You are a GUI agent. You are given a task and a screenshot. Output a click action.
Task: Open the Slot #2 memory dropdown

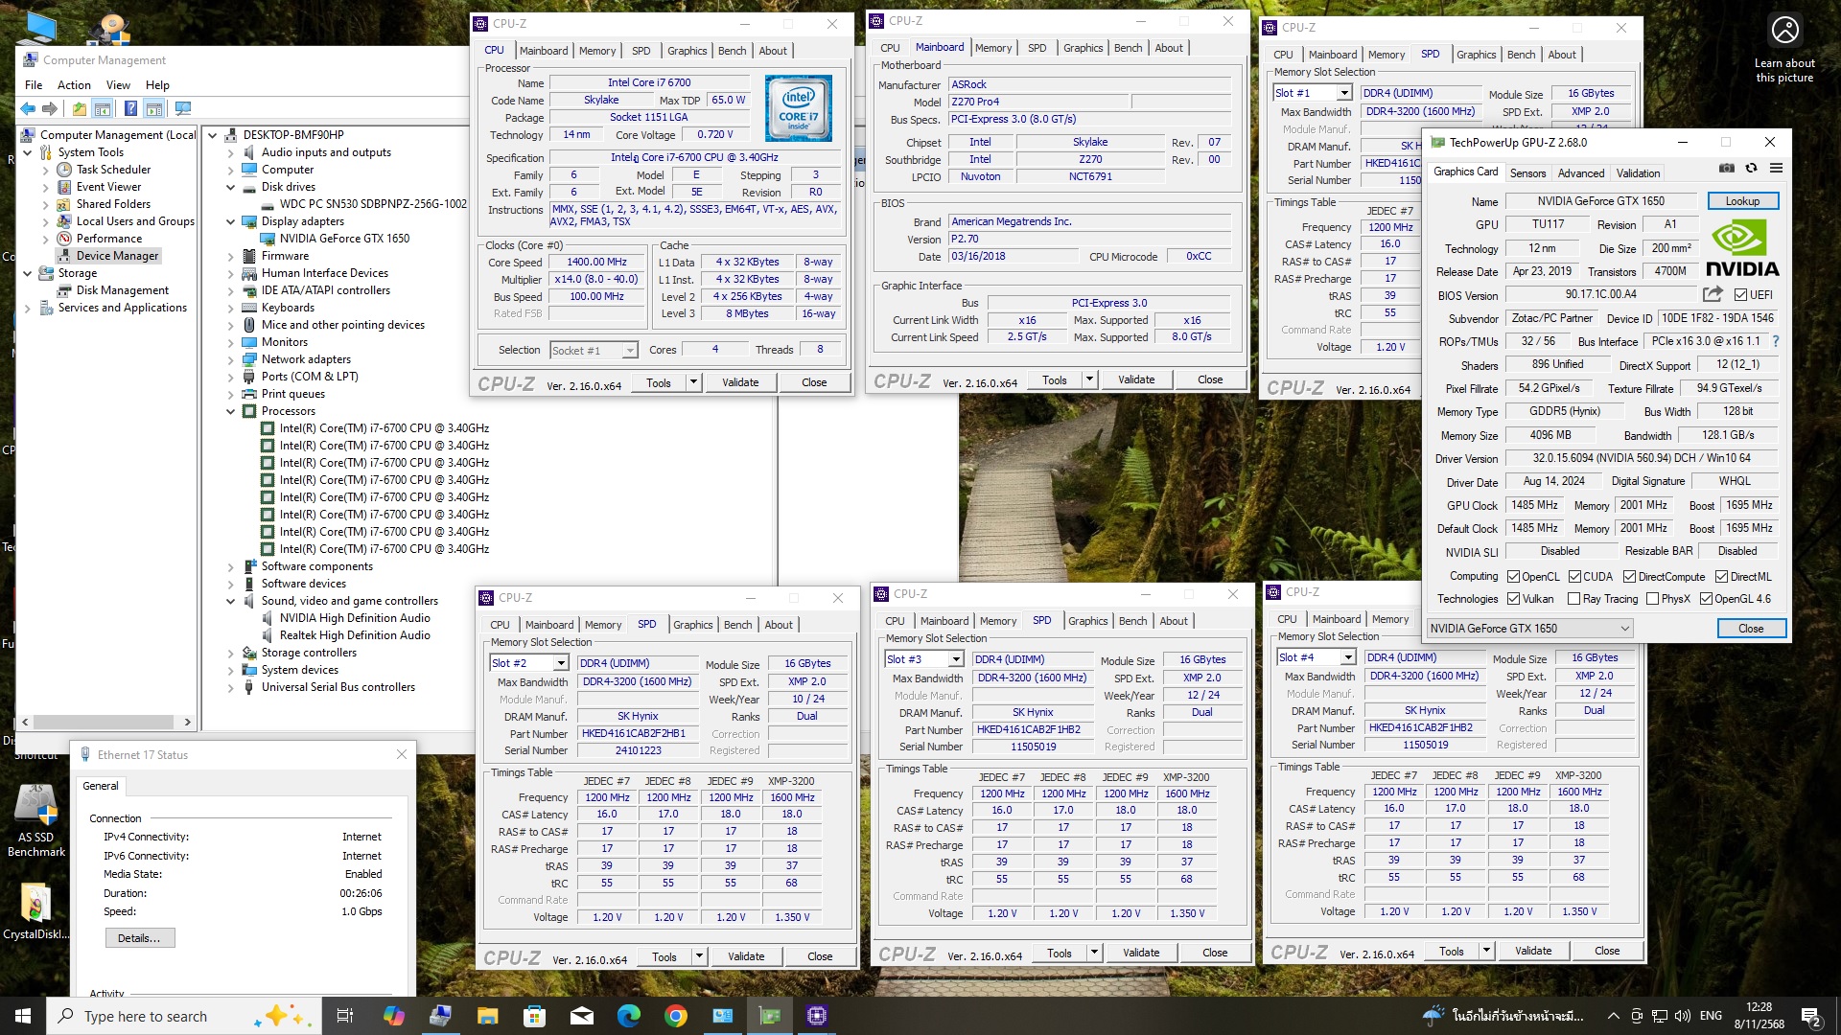pos(561,663)
